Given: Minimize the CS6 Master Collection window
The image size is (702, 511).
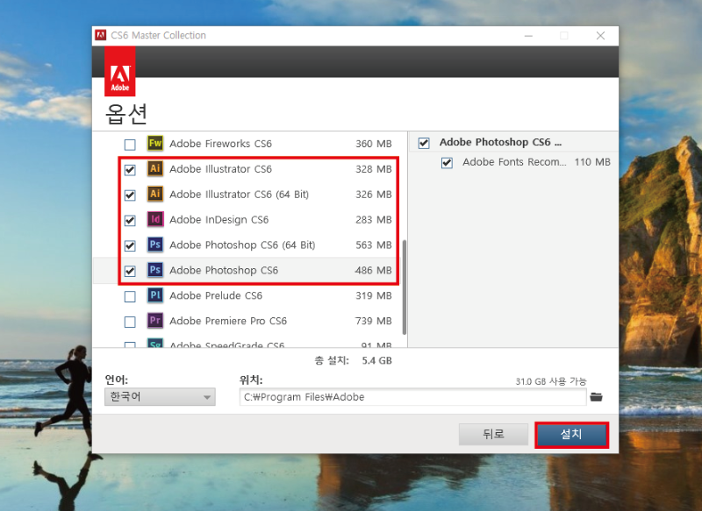Looking at the screenshot, I should 529,35.
